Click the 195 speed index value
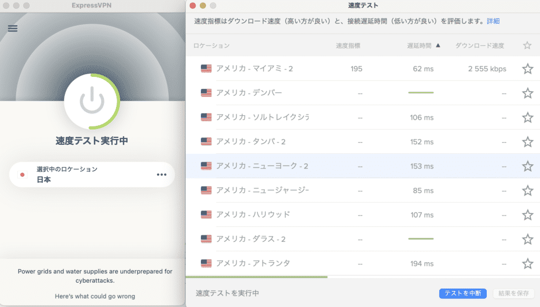The height and width of the screenshot is (307, 540). (356, 69)
